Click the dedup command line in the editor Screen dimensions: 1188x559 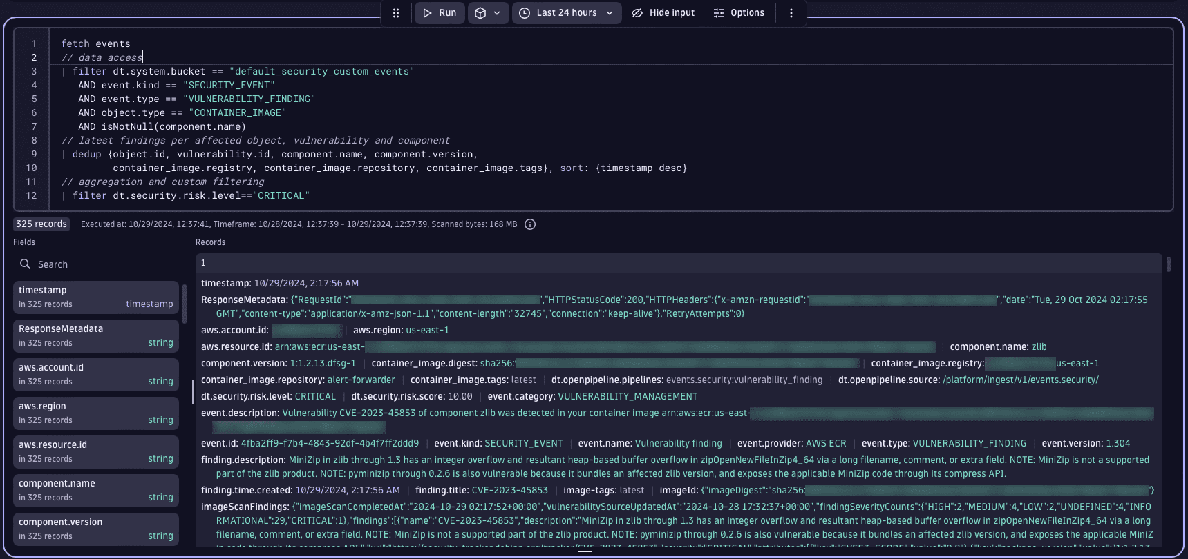tap(270, 154)
